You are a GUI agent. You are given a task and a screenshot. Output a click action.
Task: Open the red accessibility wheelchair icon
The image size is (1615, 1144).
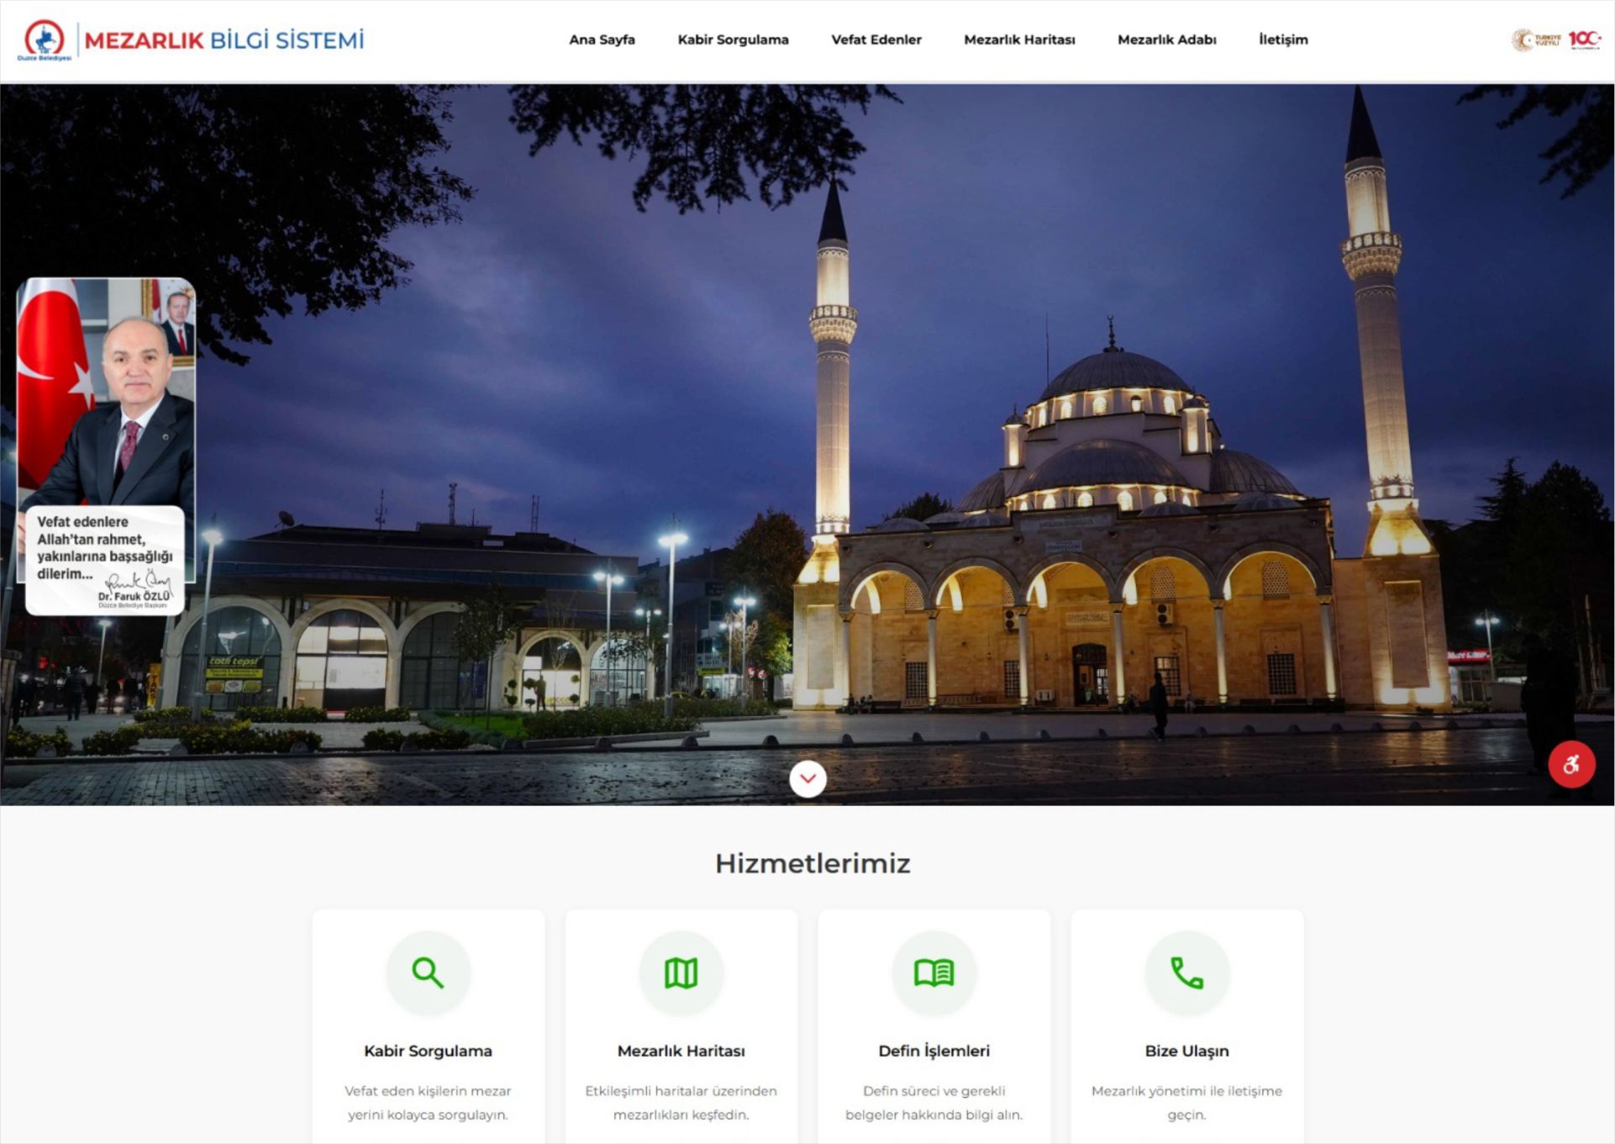coord(1573,763)
